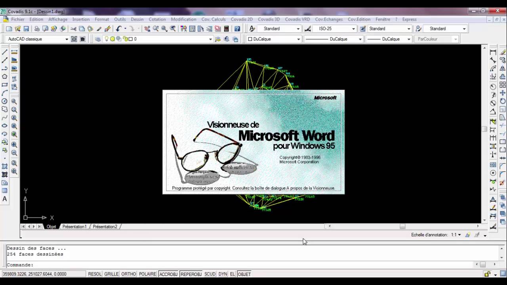Click the Commande input line
This screenshot has width=507, height=285.
coord(240,265)
